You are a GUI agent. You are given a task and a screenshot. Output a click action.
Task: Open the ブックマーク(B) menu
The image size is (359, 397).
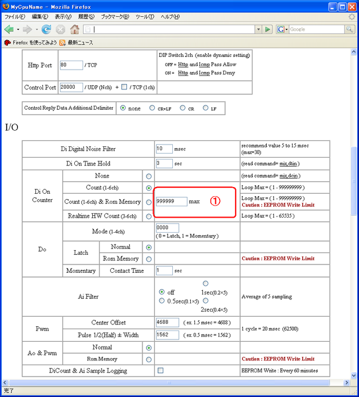(115, 17)
